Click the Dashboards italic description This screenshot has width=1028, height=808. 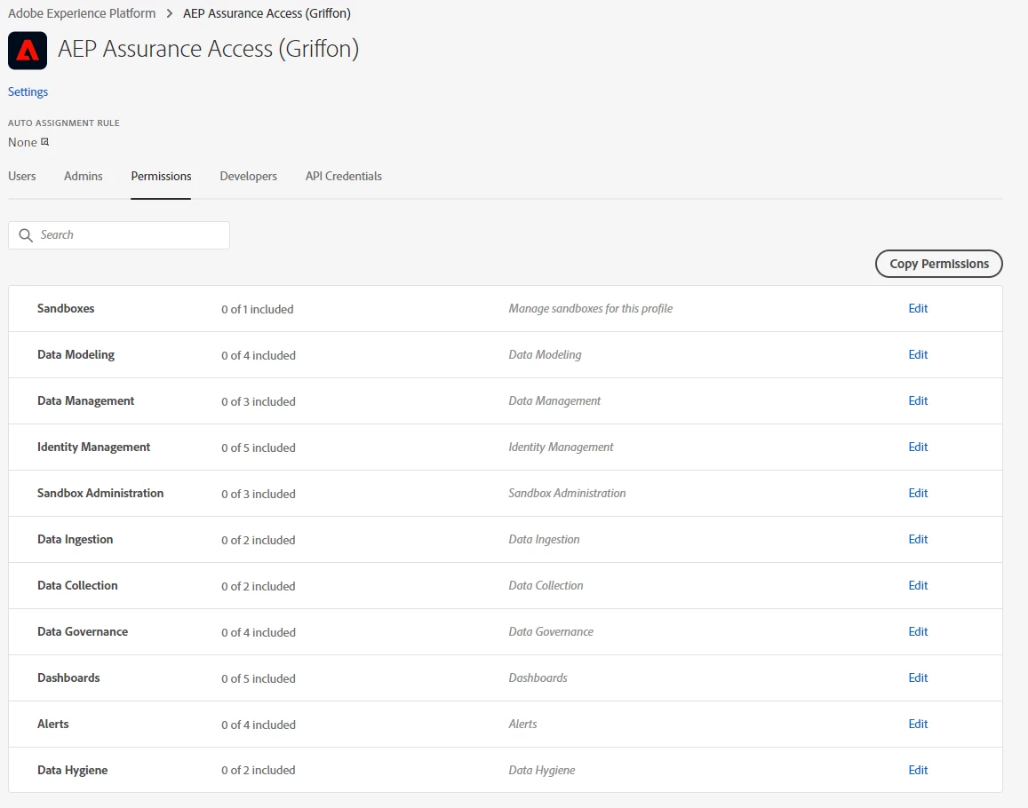click(x=538, y=677)
